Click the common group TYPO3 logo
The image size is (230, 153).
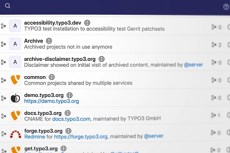[15, 80]
